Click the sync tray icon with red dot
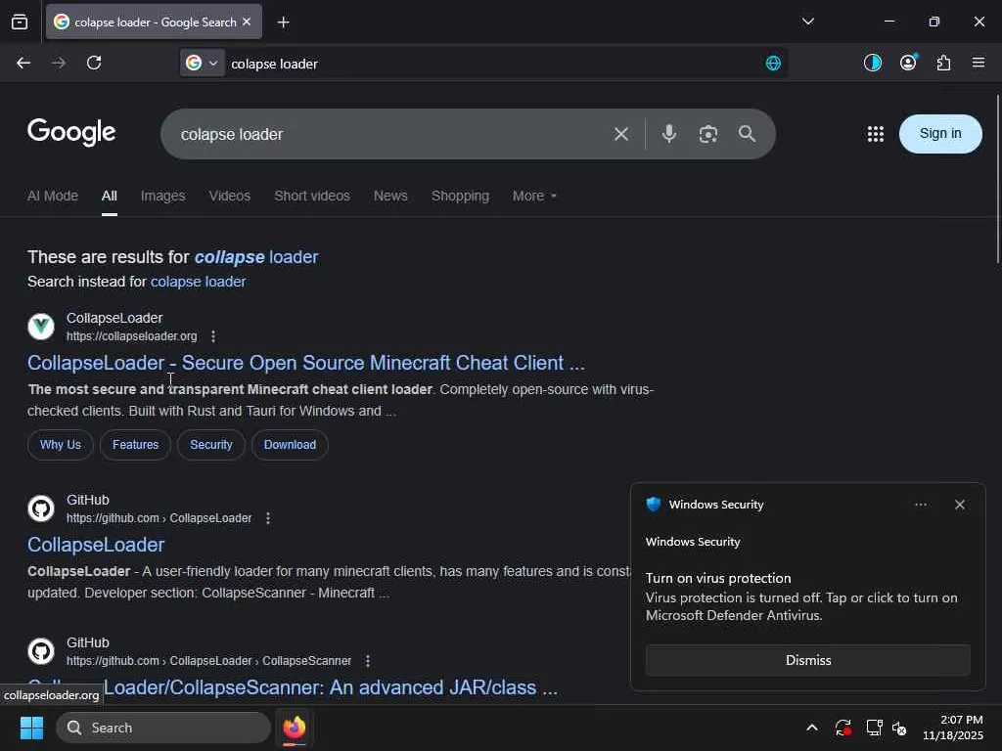The width and height of the screenshot is (1002, 751). [x=843, y=728]
